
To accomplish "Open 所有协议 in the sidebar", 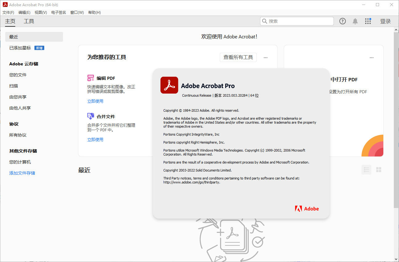I will (18, 135).
